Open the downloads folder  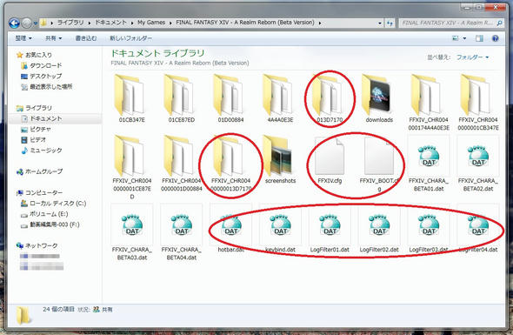pyautogui.click(x=379, y=98)
